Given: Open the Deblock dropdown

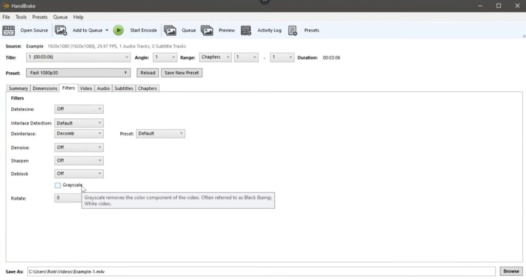Looking at the screenshot, I should [79, 173].
